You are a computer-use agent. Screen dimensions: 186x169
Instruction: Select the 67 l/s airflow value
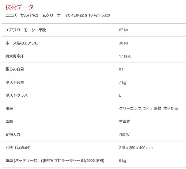tap(123, 30)
